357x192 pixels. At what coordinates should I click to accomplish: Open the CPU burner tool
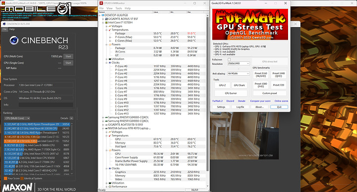pos(231,93)
